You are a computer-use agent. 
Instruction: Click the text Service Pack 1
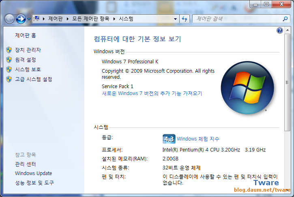tap(118, 87)
